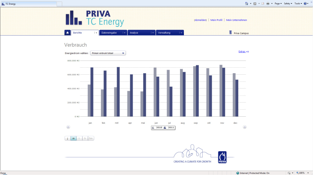Click the grey 2010 bar for nov
Viewport: 313px width, 175px height.
[221, 91]
